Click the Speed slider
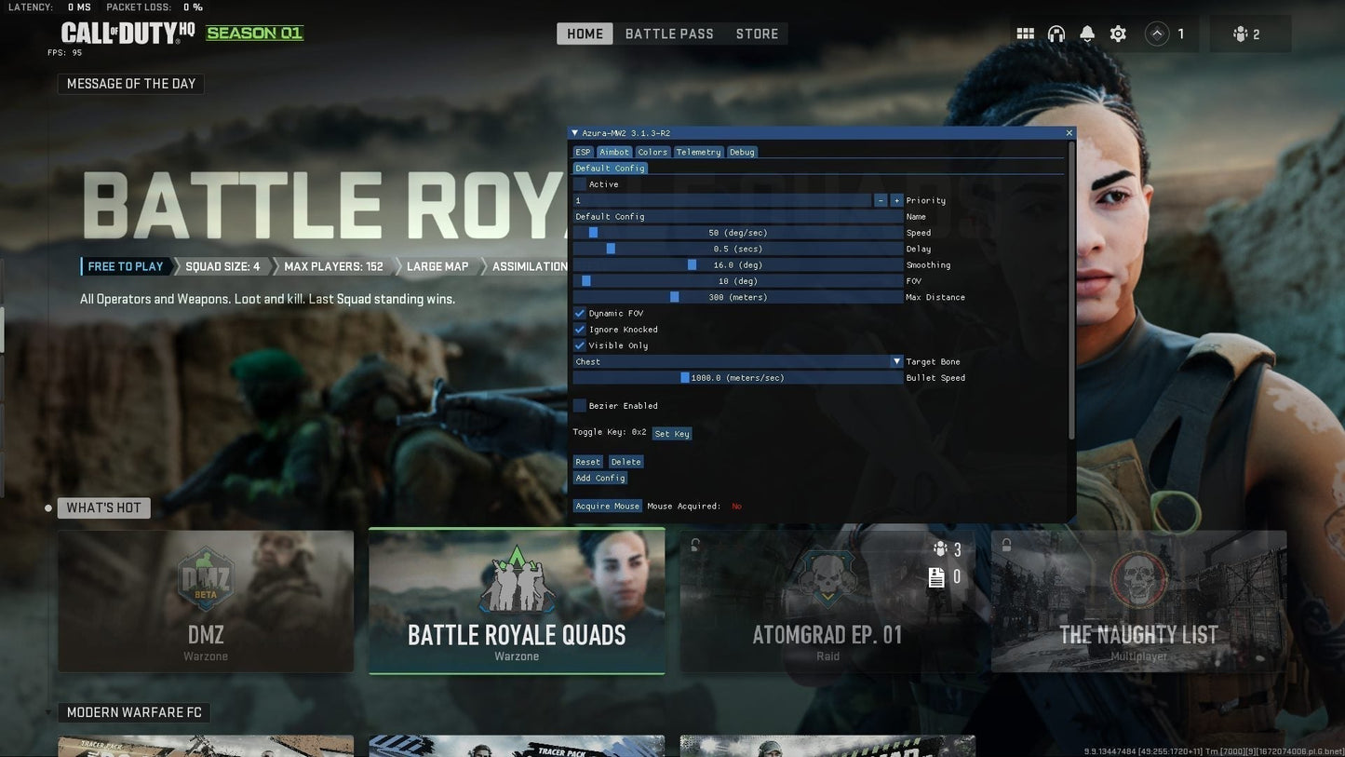This screenshot has height=757, width=1345. 738,233
